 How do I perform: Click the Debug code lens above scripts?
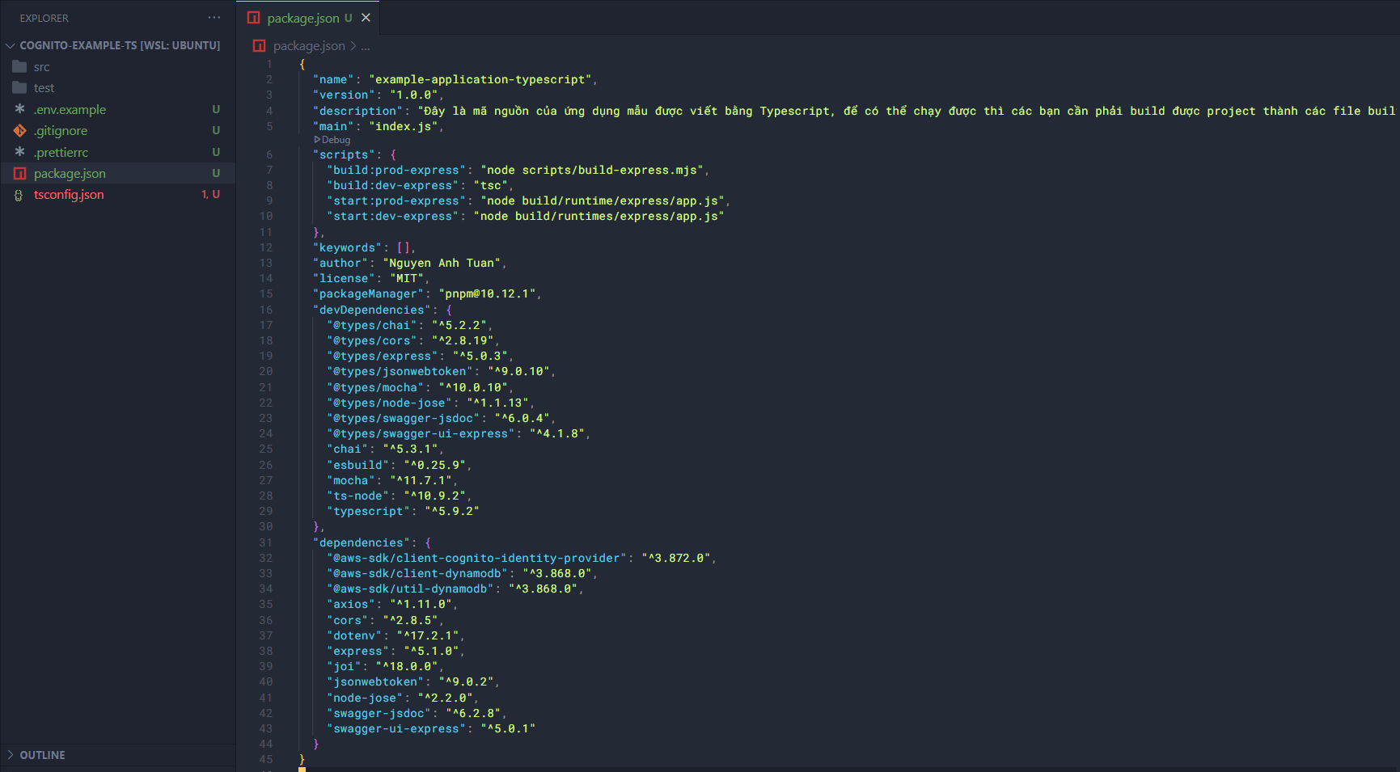click(335, 140)
